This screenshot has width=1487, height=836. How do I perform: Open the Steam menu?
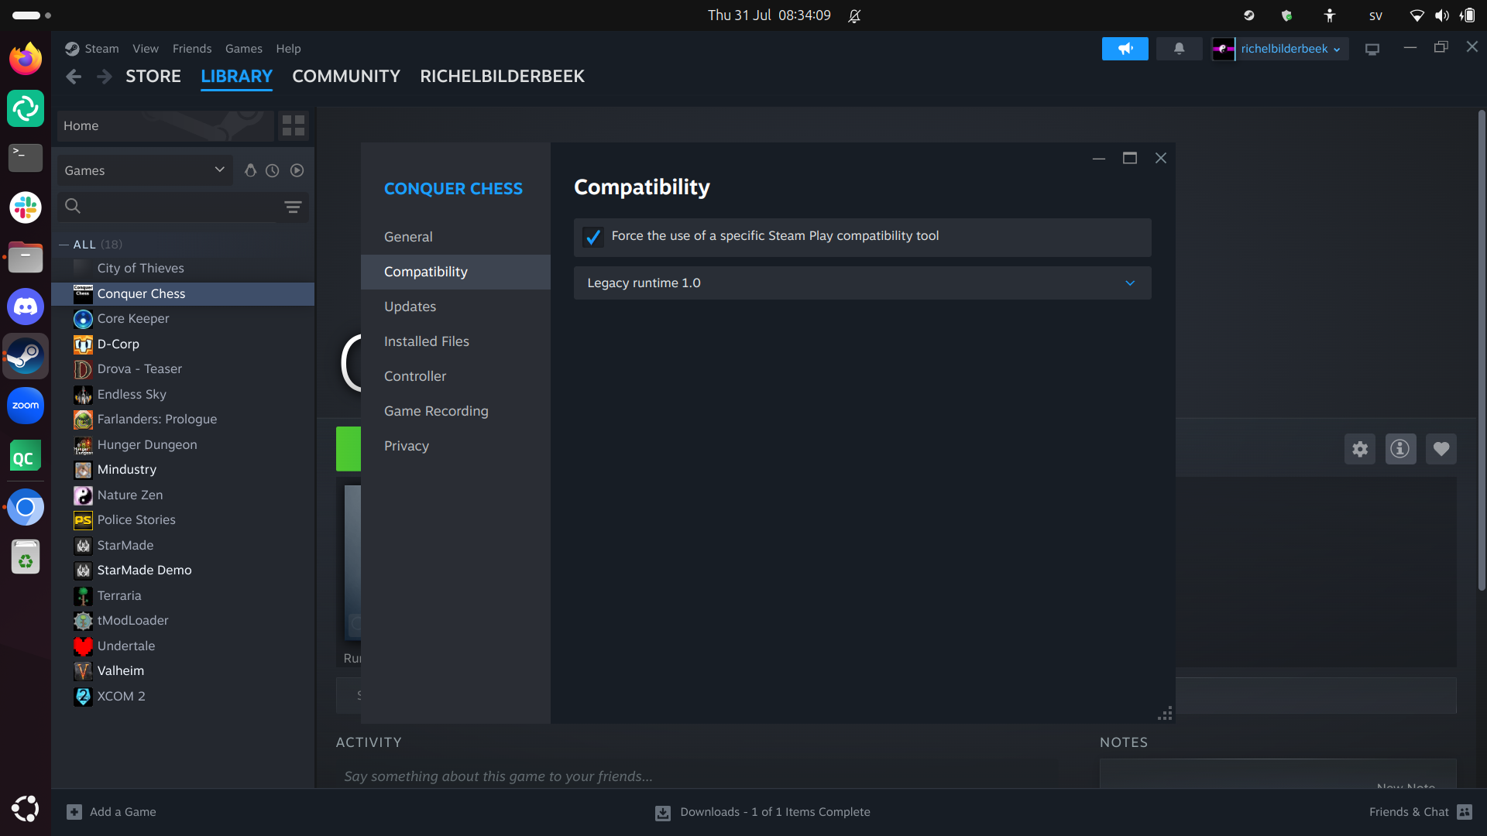[x=101, y=49]
